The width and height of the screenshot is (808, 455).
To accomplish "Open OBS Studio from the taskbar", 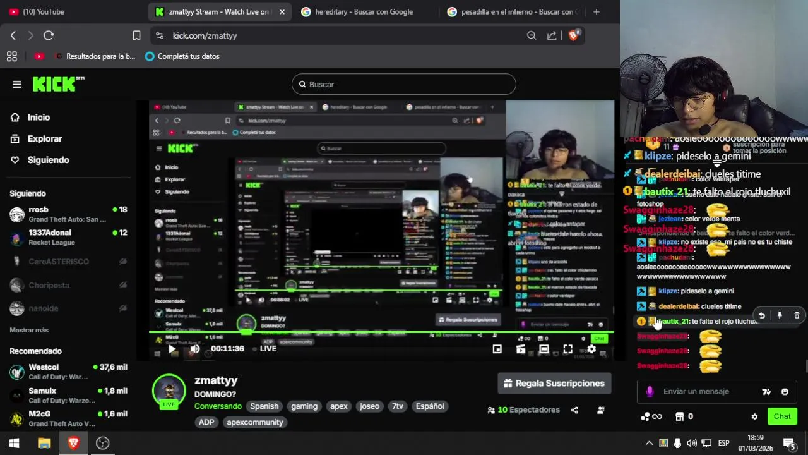I will [102, 443].
